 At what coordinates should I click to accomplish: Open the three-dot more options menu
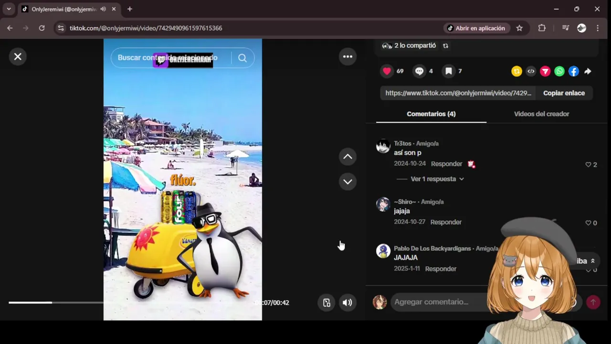click(x=348, y=57)
